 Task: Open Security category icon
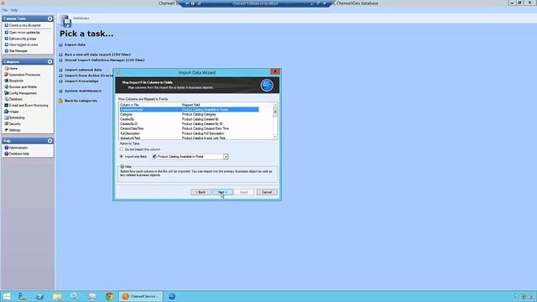click(x=6, y=124)
